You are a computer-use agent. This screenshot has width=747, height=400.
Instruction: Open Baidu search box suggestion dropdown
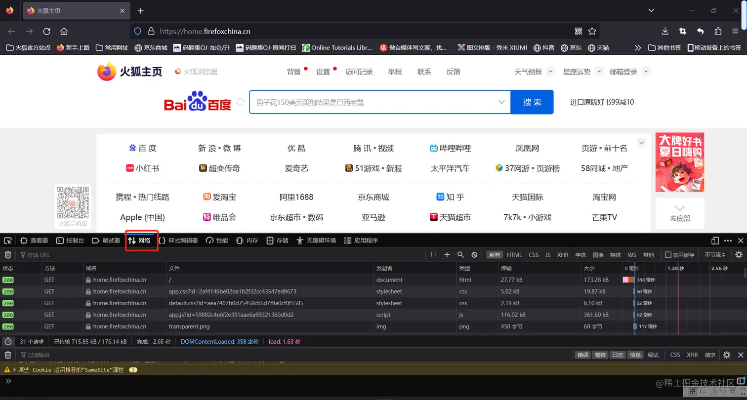501,102
